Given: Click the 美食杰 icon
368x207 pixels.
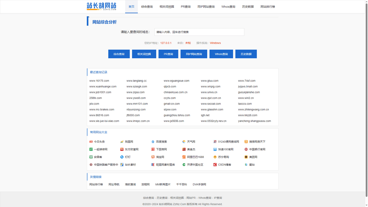Looking at the screenshot, I should 184,149.
